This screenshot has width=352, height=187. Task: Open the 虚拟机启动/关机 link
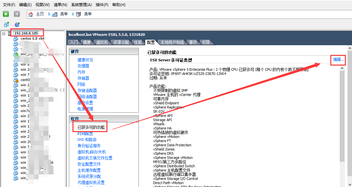(x=92, y=152)
